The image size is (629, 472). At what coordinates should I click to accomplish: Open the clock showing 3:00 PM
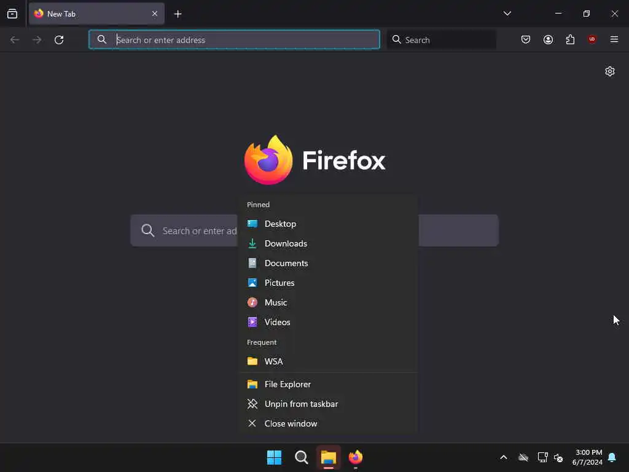[x=588, y=457]
